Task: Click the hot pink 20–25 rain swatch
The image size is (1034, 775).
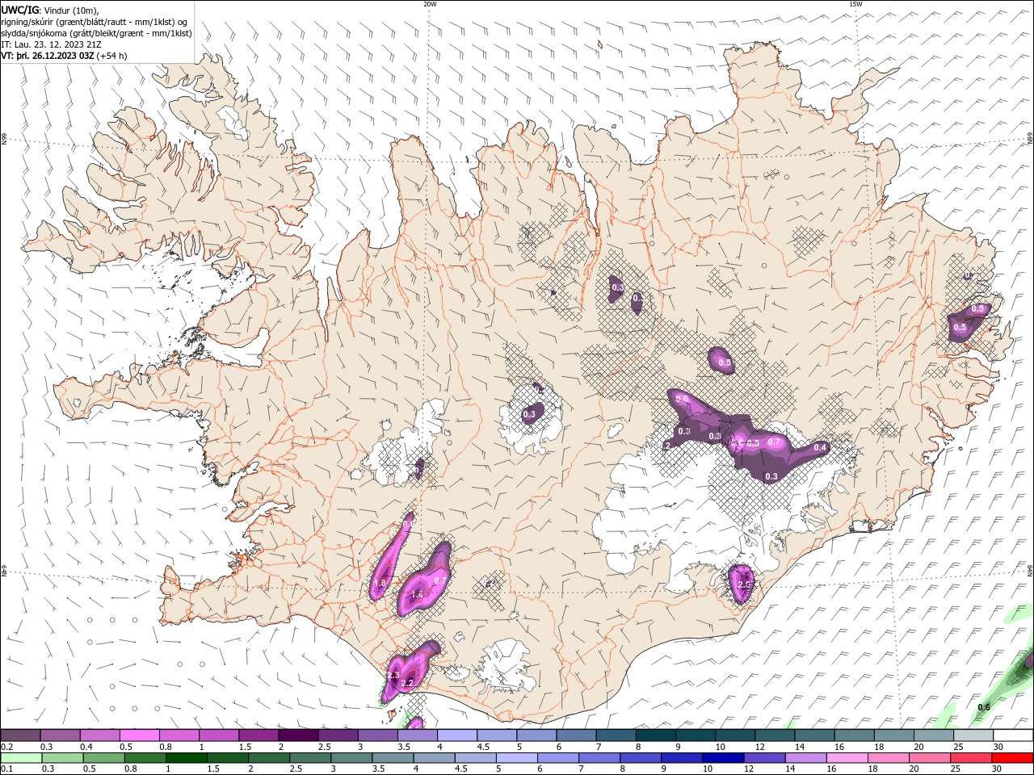Action: point(928,758)
